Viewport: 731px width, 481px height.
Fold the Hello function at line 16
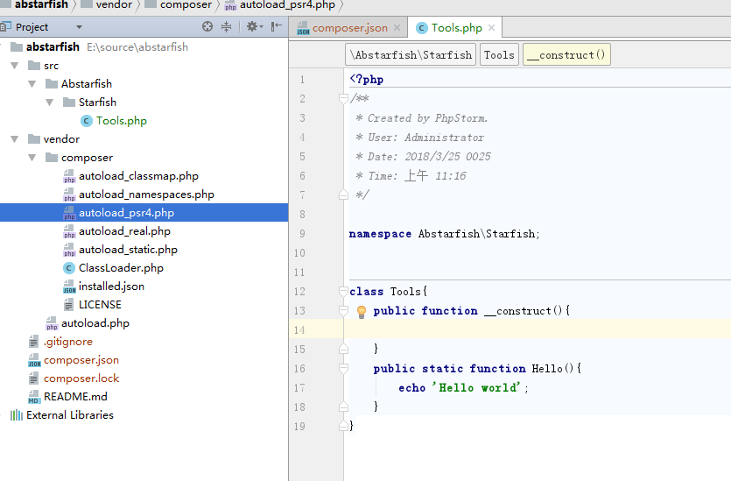pyautogui.click(x=343, y=369)
